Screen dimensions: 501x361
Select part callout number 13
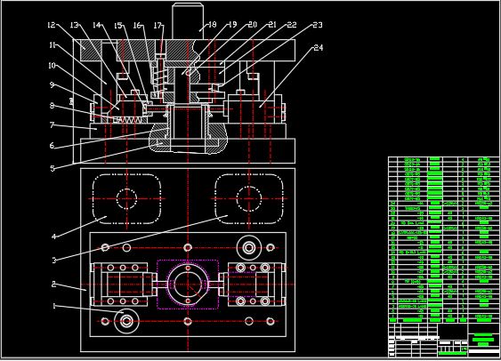coord(74,25)
